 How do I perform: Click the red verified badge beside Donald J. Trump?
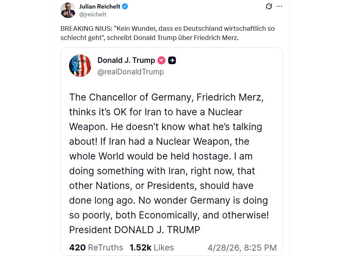tap(162, 61)
